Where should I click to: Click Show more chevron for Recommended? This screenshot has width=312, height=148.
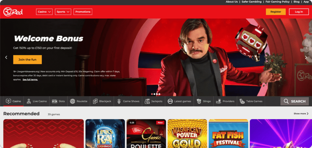pos(308,114)
